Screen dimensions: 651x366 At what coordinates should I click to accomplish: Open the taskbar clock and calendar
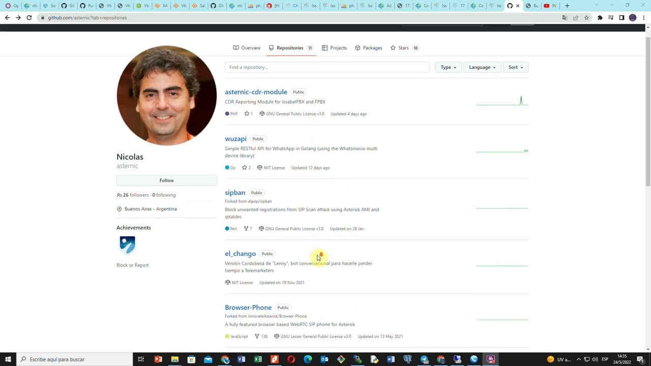[x=622, y=359]
